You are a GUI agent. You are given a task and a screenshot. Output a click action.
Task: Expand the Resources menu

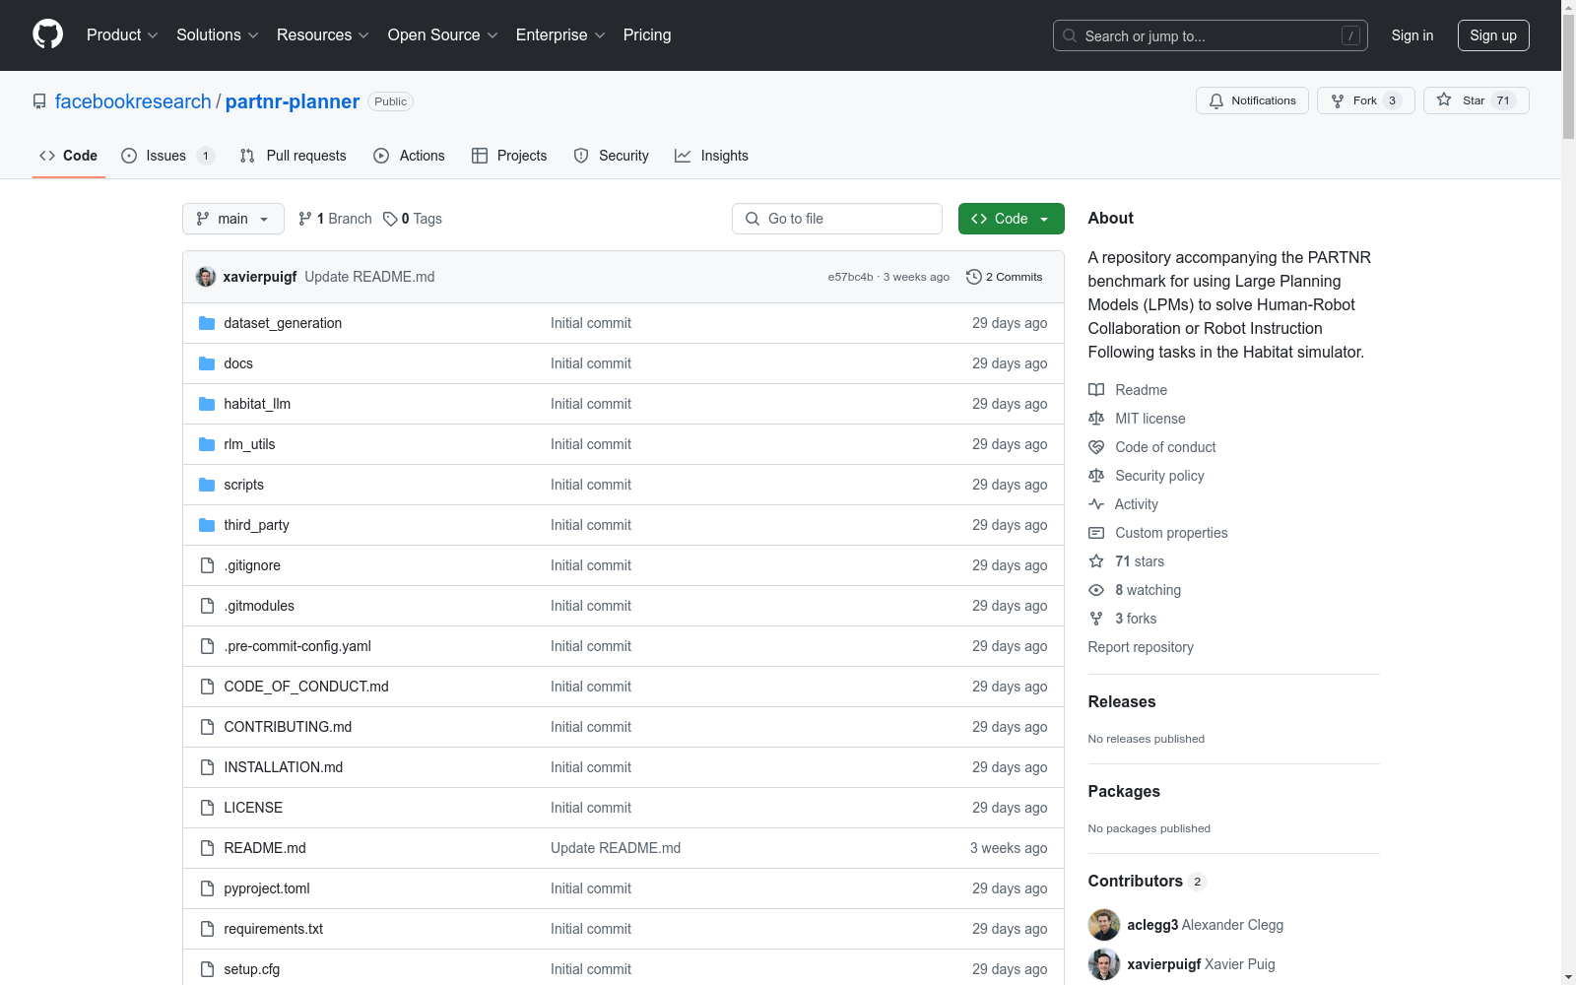coord(323,35)
